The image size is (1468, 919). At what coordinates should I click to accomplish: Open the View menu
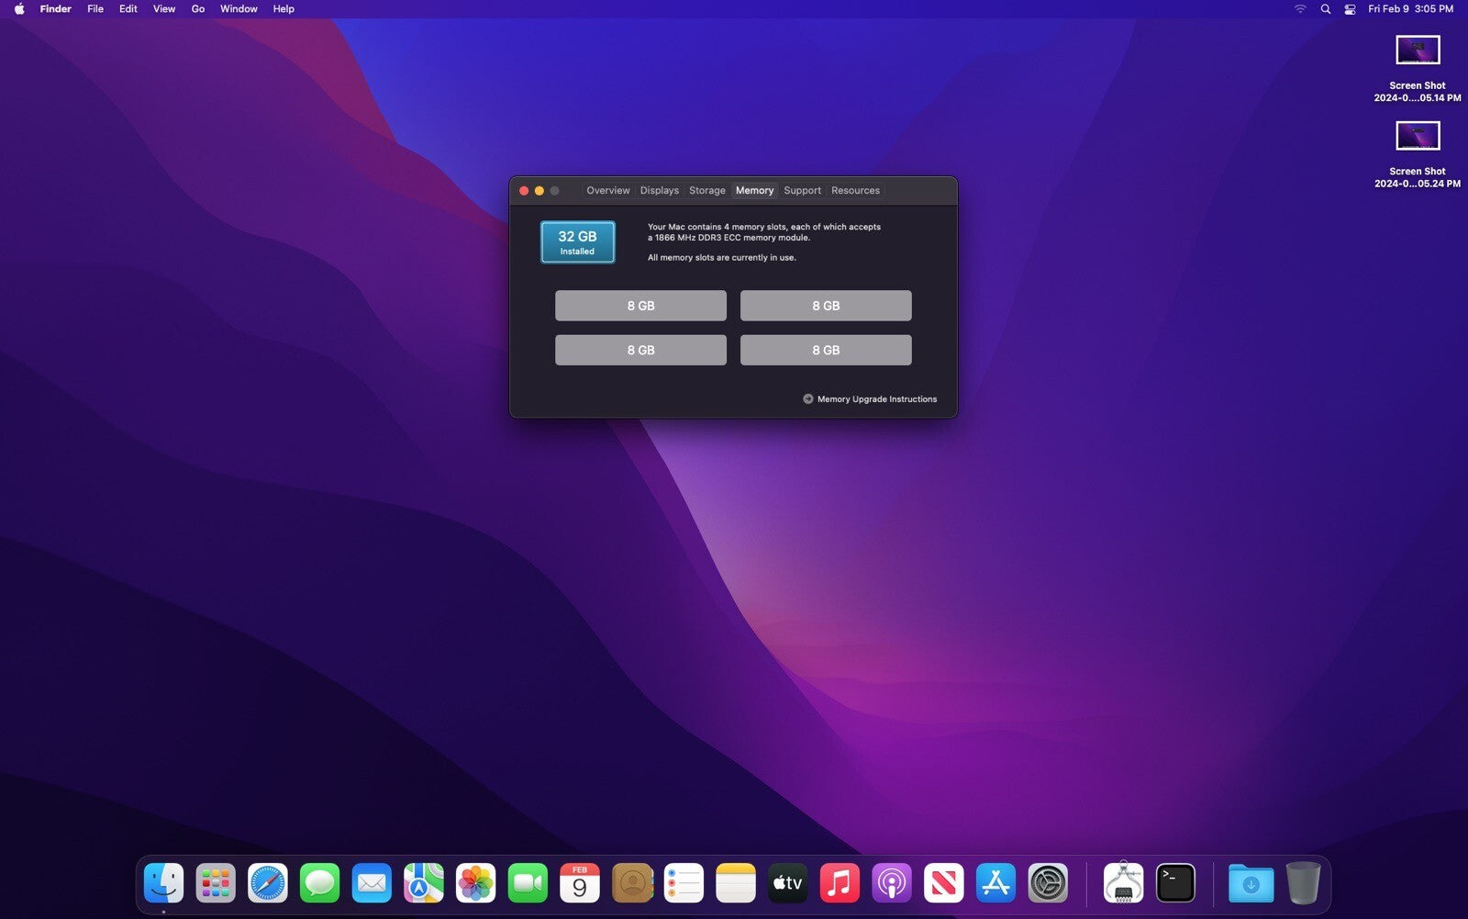164,9
